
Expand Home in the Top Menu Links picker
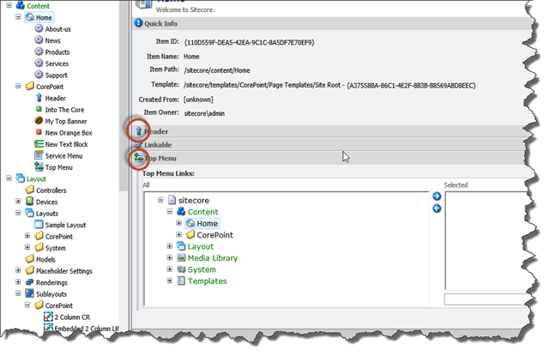(179, 223)
